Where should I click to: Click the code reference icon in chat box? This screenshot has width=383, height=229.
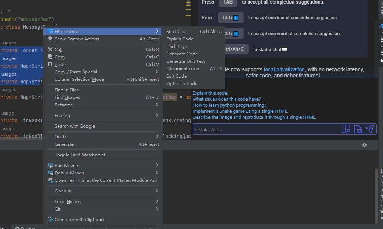click(x=346, y=129)
